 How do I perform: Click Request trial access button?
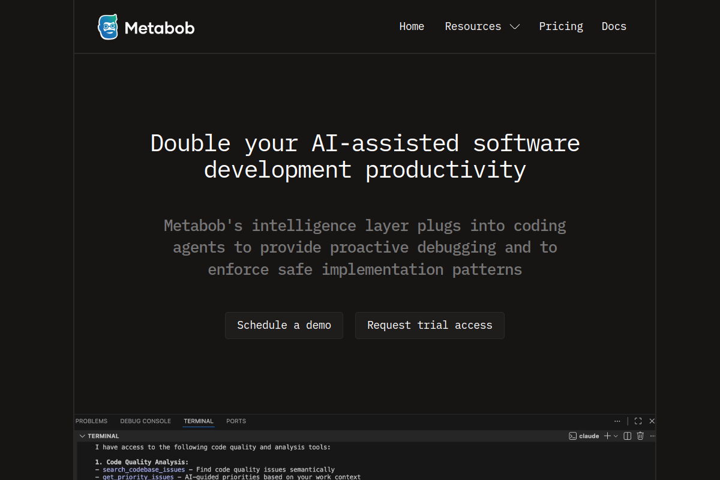click(430, 325)
